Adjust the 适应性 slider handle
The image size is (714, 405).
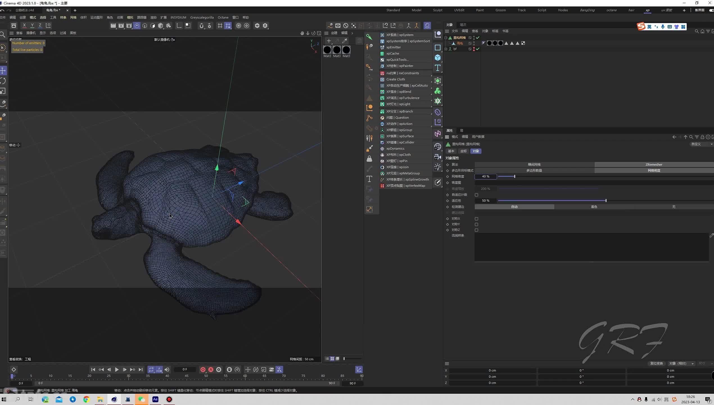(x=606, y=201)
